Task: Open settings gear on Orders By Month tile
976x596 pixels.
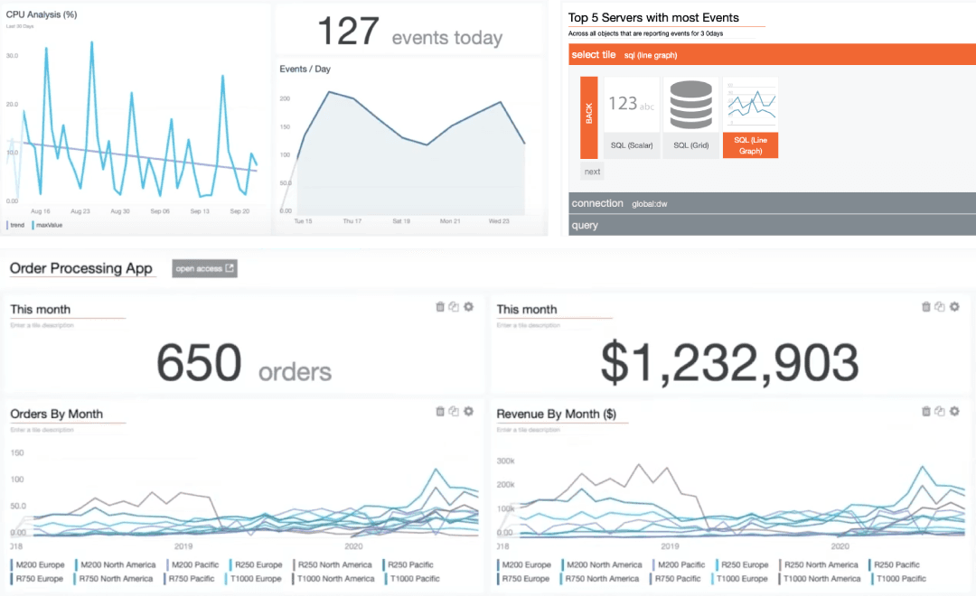Action: tap(468, 412)
